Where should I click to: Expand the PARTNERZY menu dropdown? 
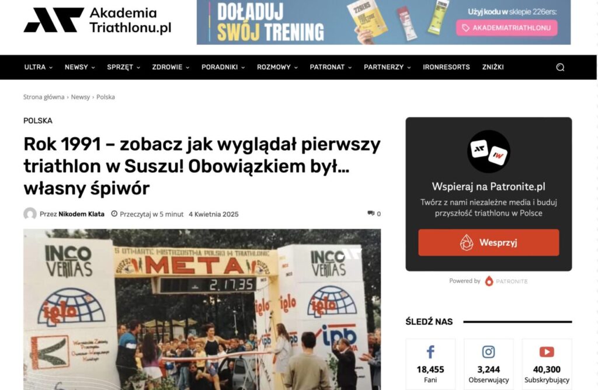(387, 67)
